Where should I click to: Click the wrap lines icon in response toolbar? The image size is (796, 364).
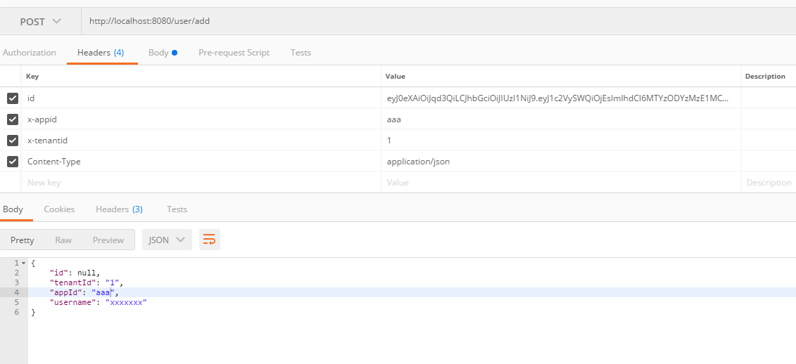point(209,240)
